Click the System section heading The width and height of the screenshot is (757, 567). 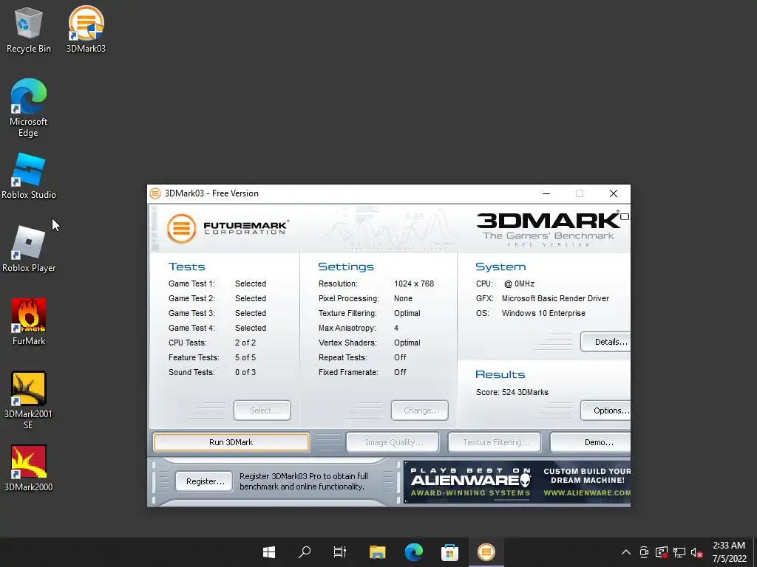(500, 267)
